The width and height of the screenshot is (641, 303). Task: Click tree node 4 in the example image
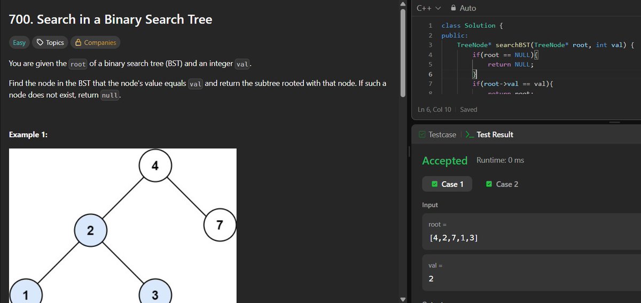pos(155,165)
